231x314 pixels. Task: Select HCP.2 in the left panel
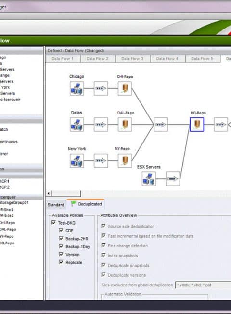(x=5, y=187)
